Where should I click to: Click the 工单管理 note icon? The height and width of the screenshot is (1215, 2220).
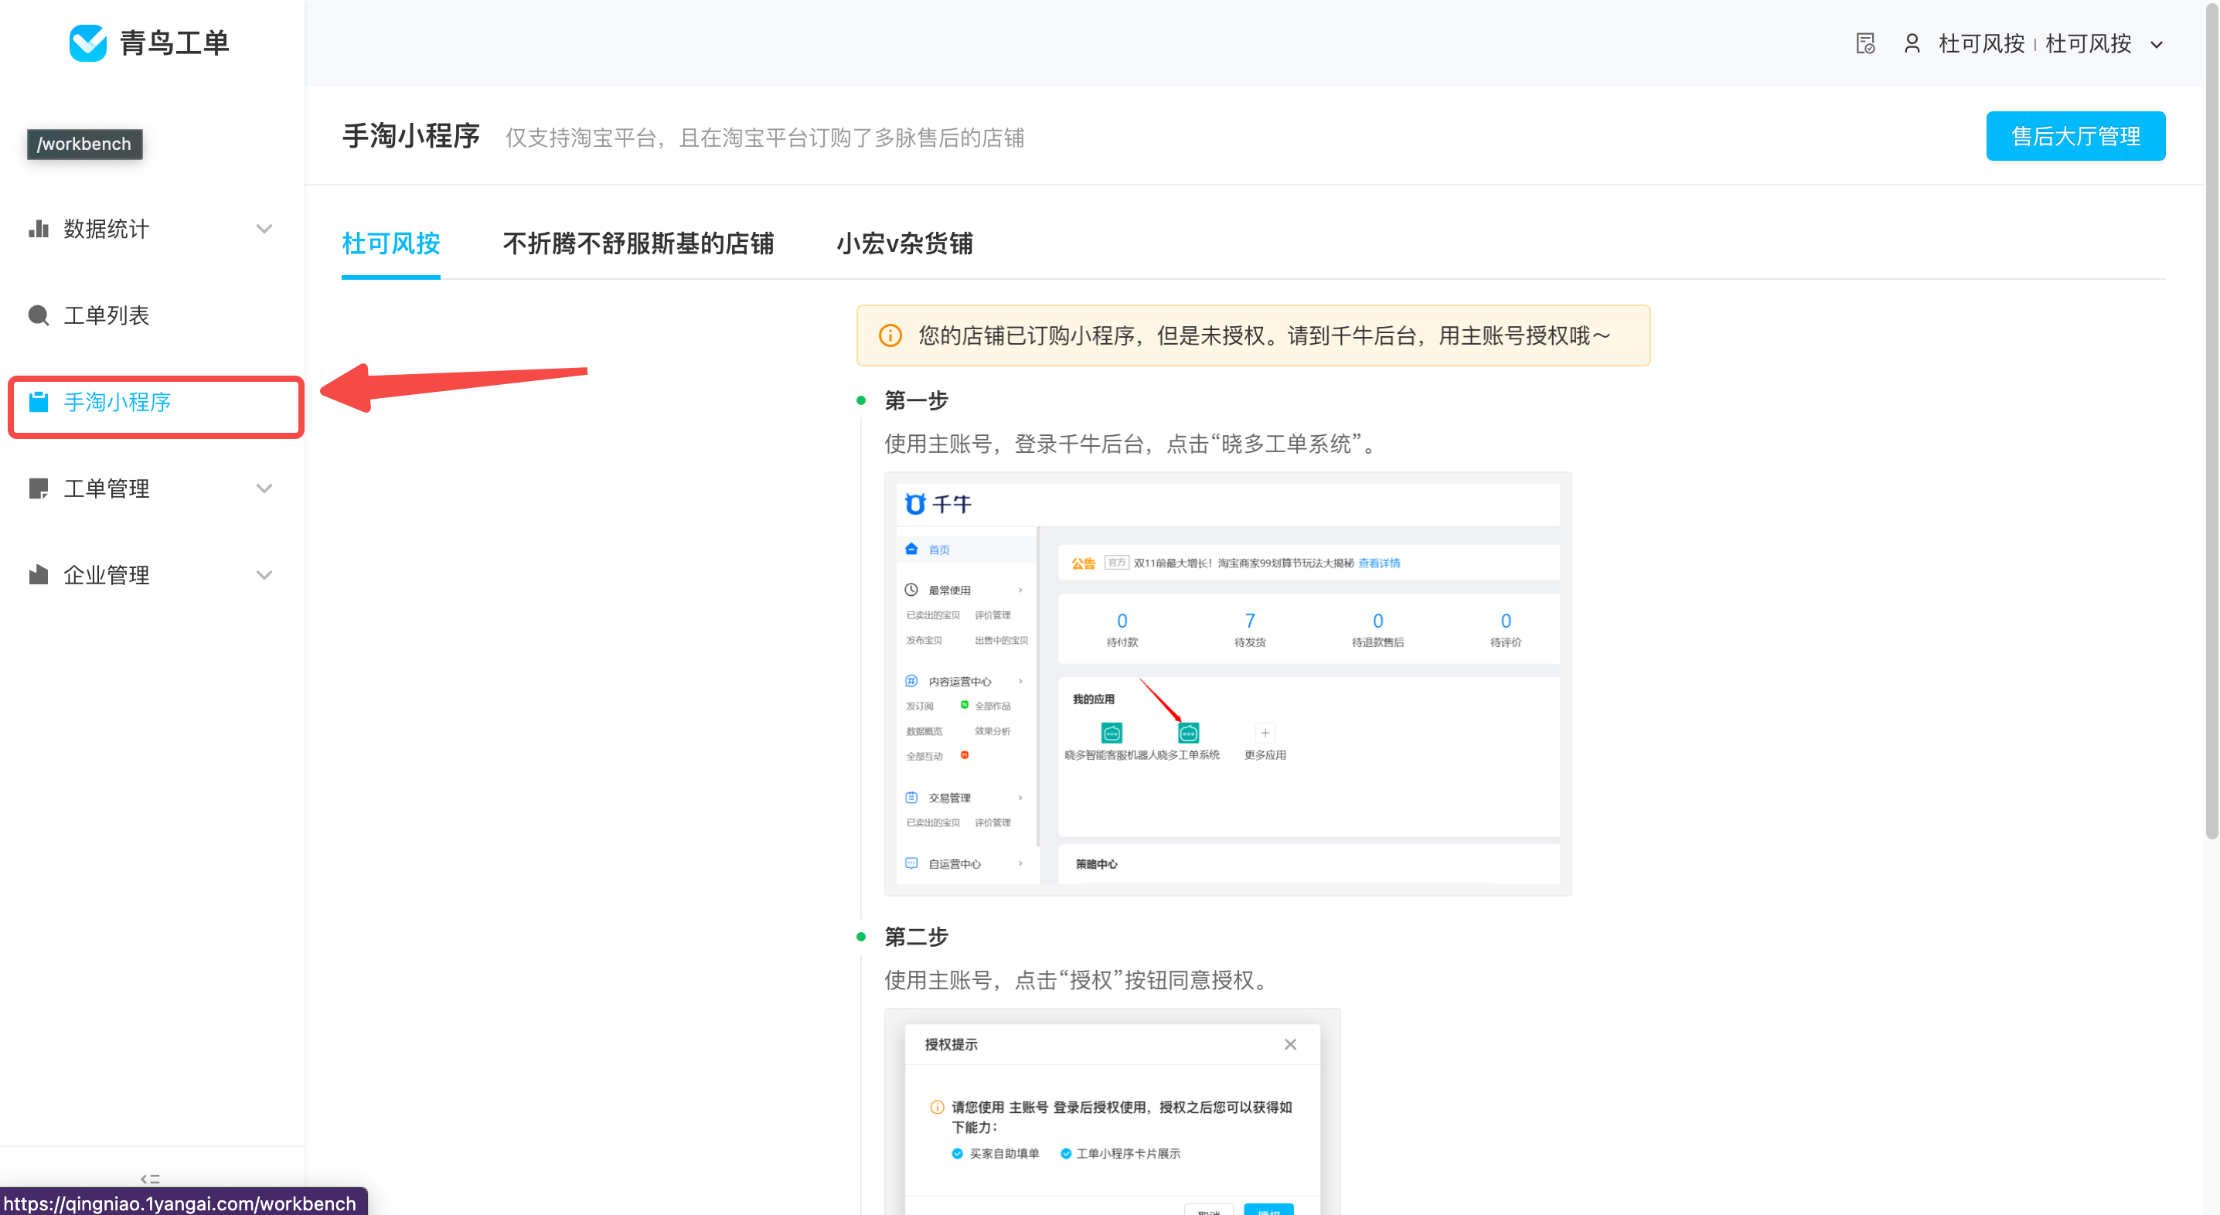39,488
